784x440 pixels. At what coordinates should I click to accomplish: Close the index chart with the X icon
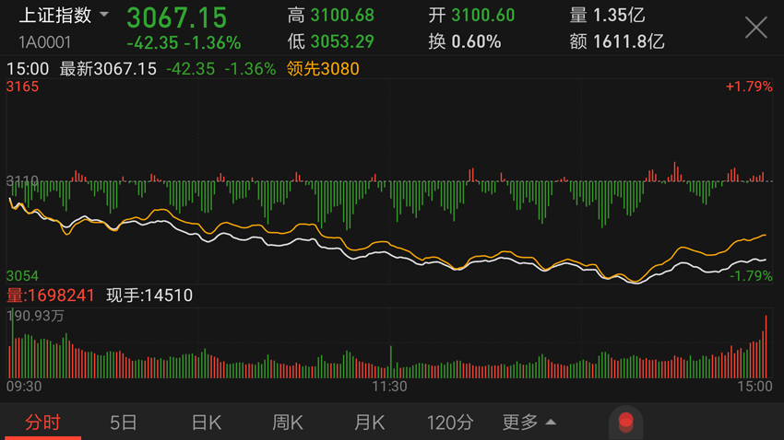755,27
